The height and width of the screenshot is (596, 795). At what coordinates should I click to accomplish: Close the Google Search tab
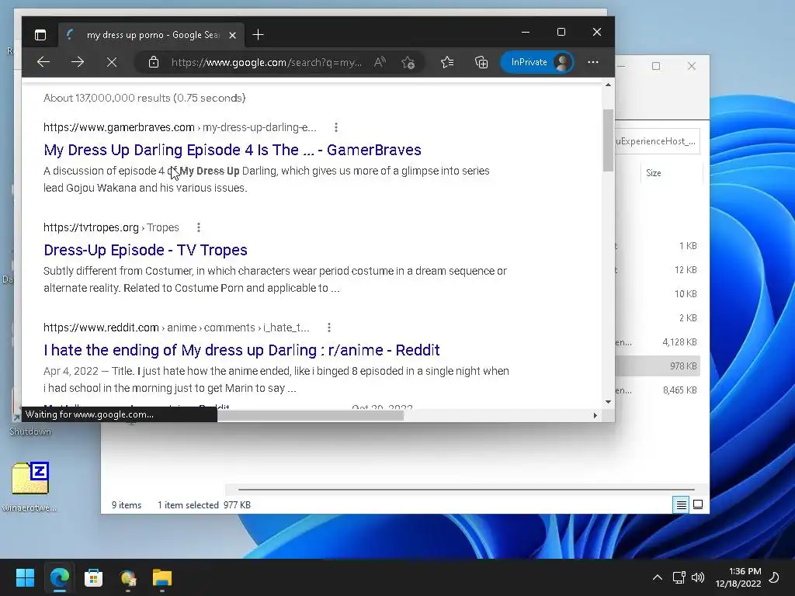pyautogui.click(x=232, y=35)
